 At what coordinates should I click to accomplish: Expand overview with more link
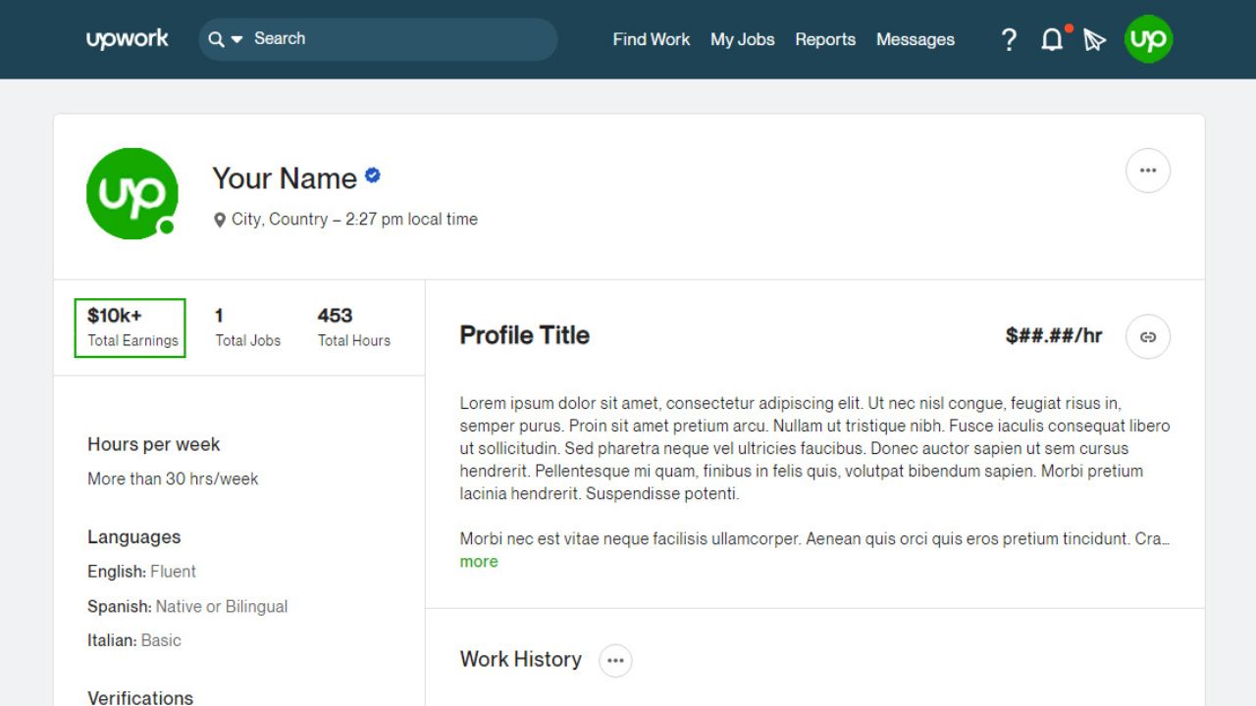tap(479, 562)
